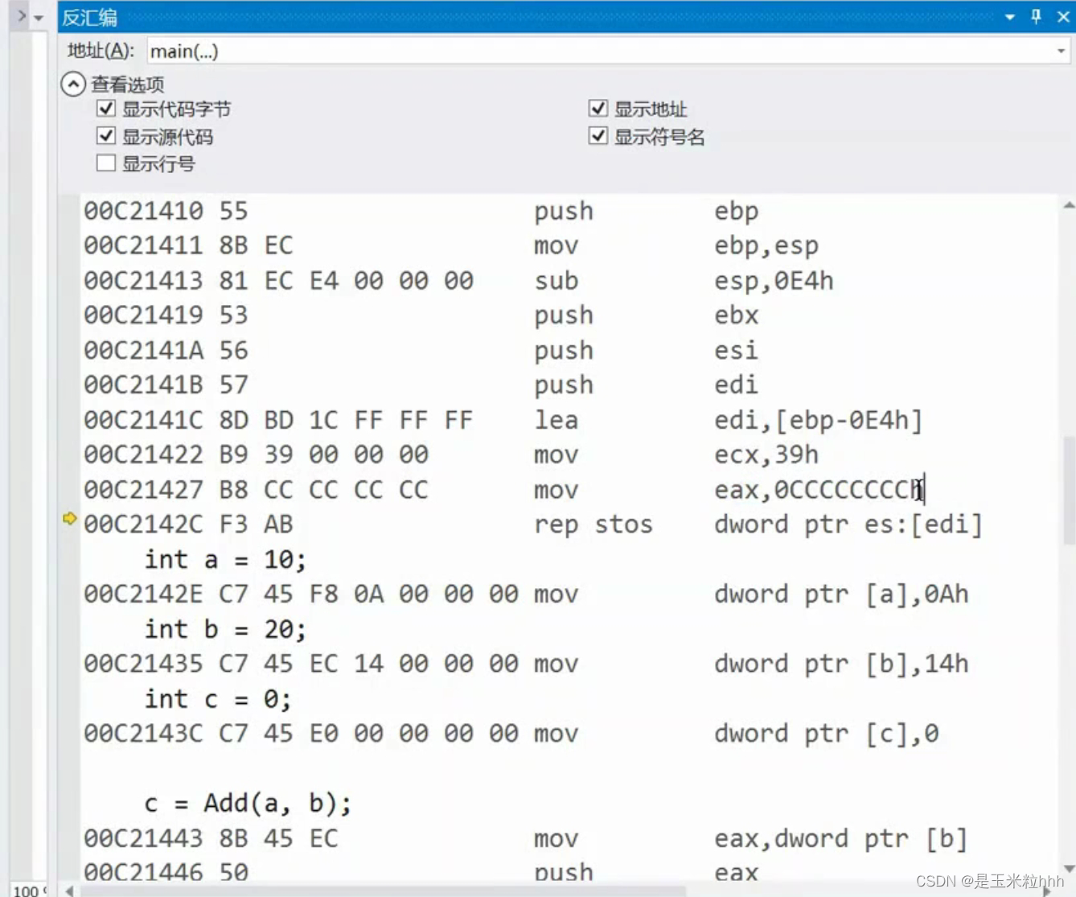Image resolution: width=1076 pixels, height=897 pixels.
Task: Click the address 00C21443
Action: click(143, 839)
